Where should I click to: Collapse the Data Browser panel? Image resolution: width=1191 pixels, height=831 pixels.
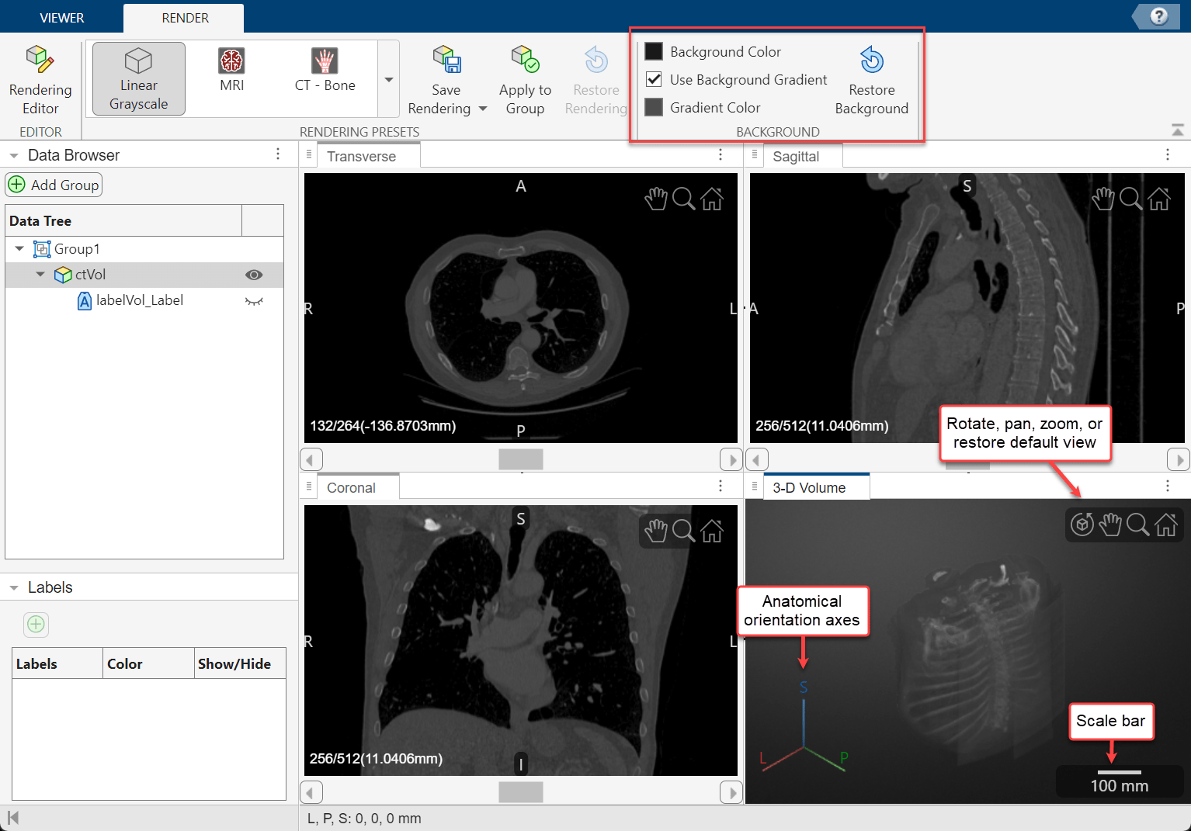(x=13, y=154)
